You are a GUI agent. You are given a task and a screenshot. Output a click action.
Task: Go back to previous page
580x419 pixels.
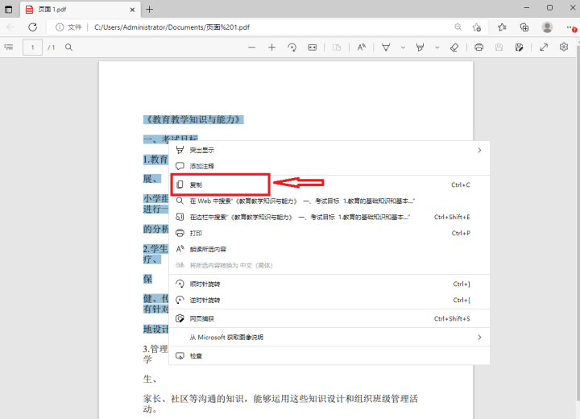tap(10, 27)
